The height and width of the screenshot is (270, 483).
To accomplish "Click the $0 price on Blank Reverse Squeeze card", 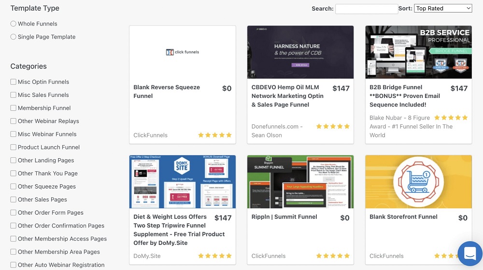I will click(227, 89).
